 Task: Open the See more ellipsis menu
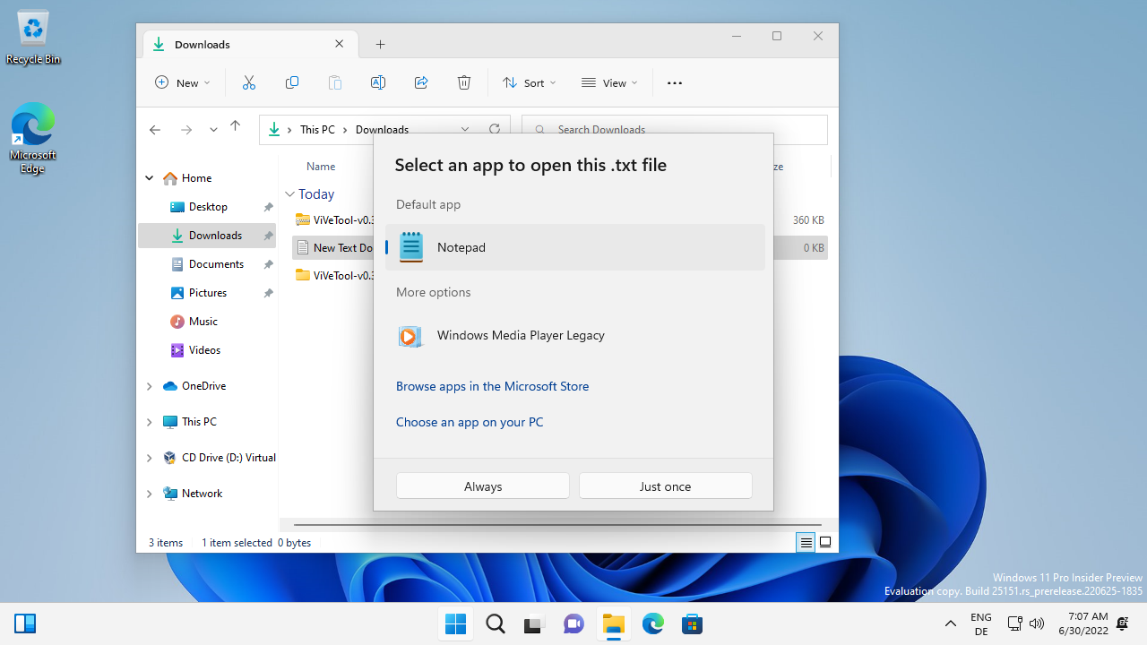[674, 82]
